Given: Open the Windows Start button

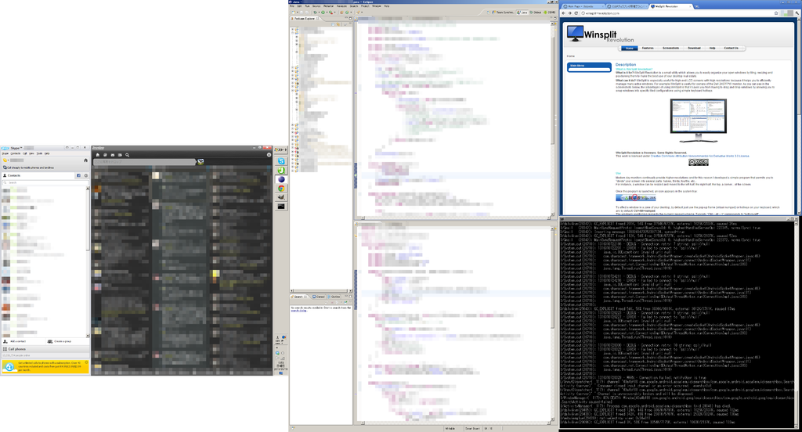Looking at the screenshot, I should (x=281, y=149).
